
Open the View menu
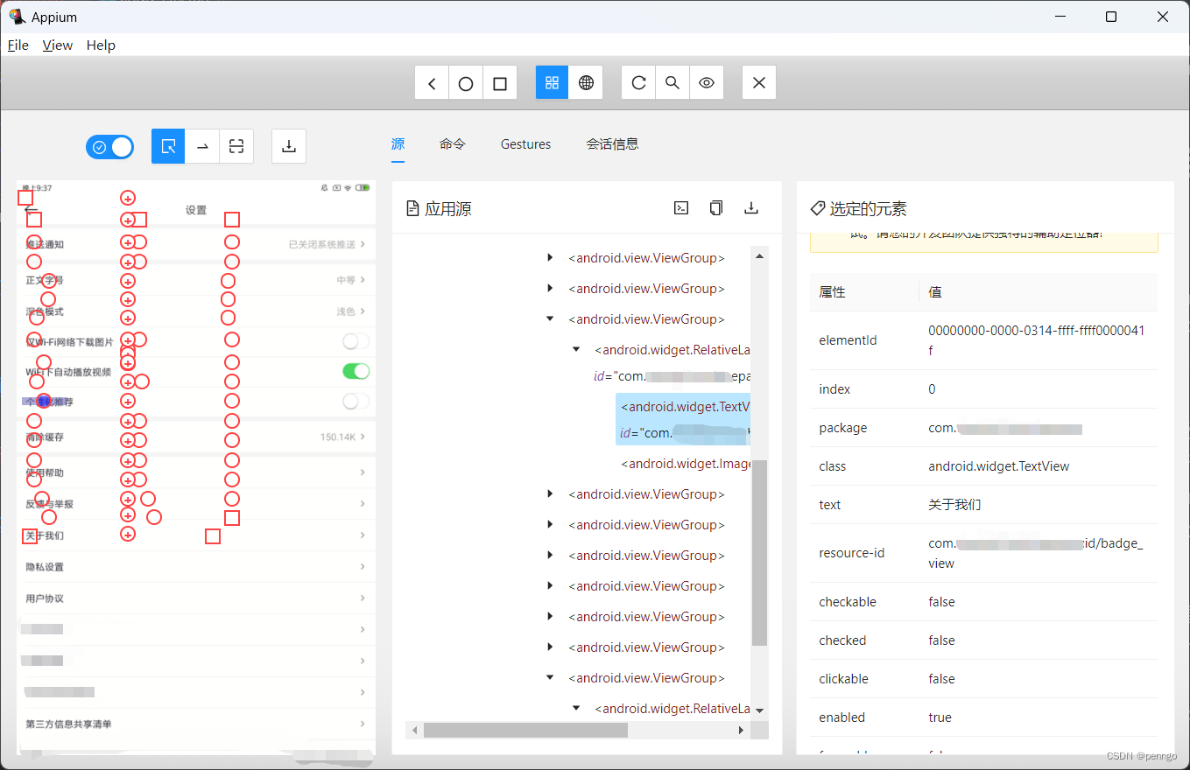pos(58,45)
